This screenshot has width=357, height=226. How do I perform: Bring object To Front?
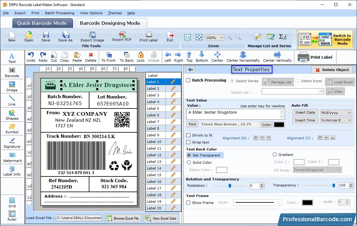(x=108, y=57)
